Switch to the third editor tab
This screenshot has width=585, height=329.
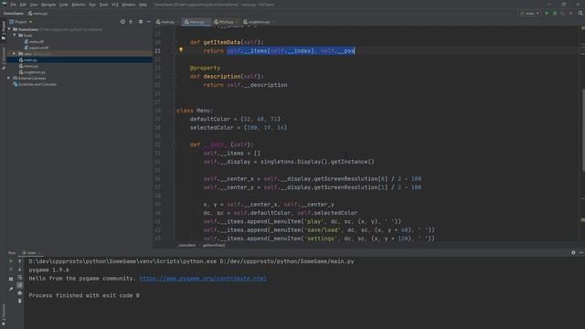(x=225, y=22)
